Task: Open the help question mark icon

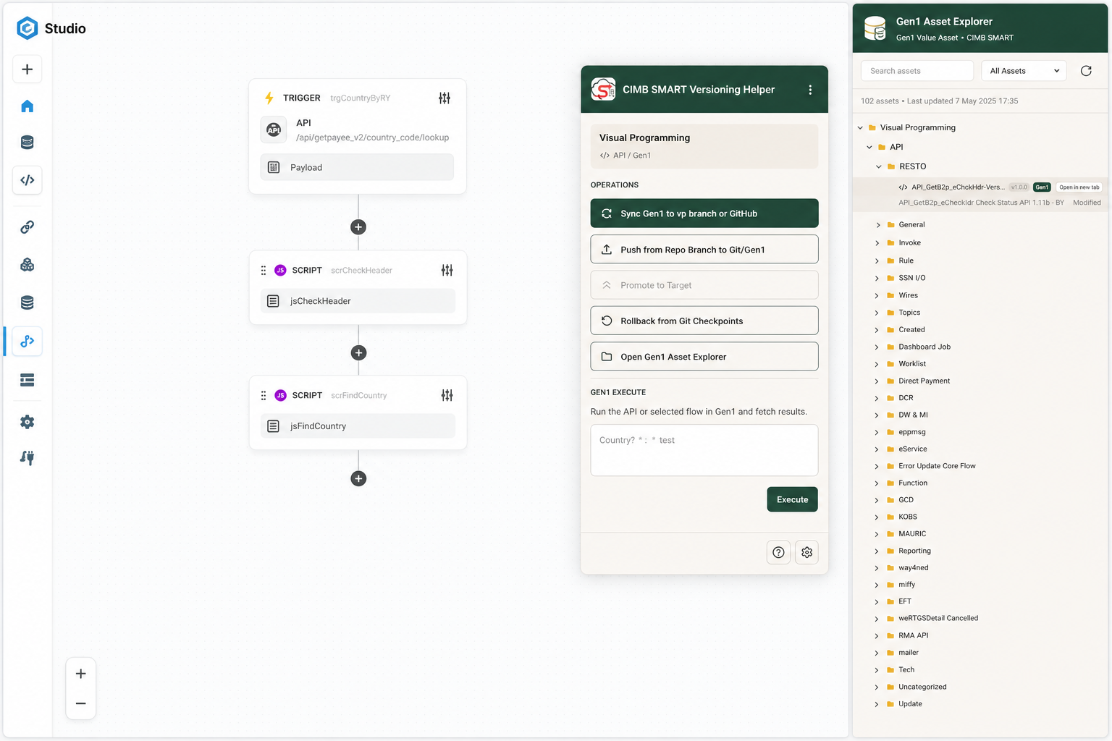Action: (778, 552)
